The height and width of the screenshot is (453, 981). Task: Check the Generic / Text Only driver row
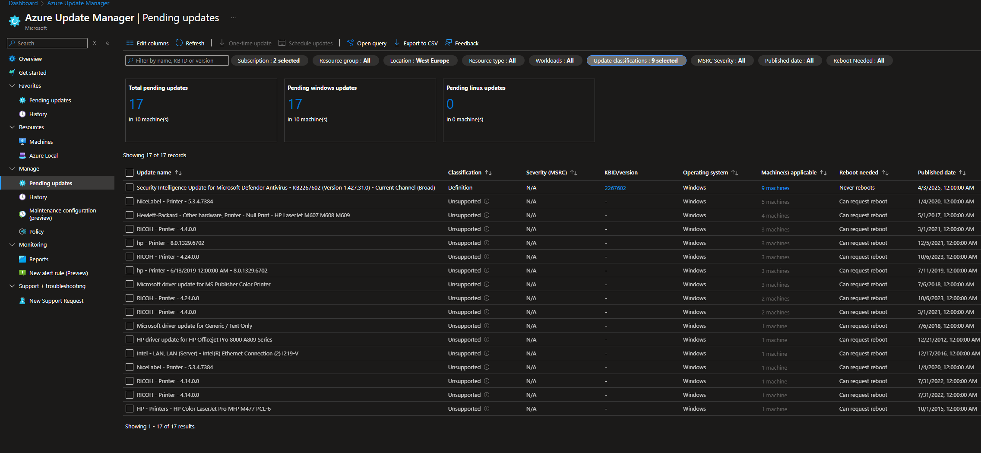pos(130,326)
